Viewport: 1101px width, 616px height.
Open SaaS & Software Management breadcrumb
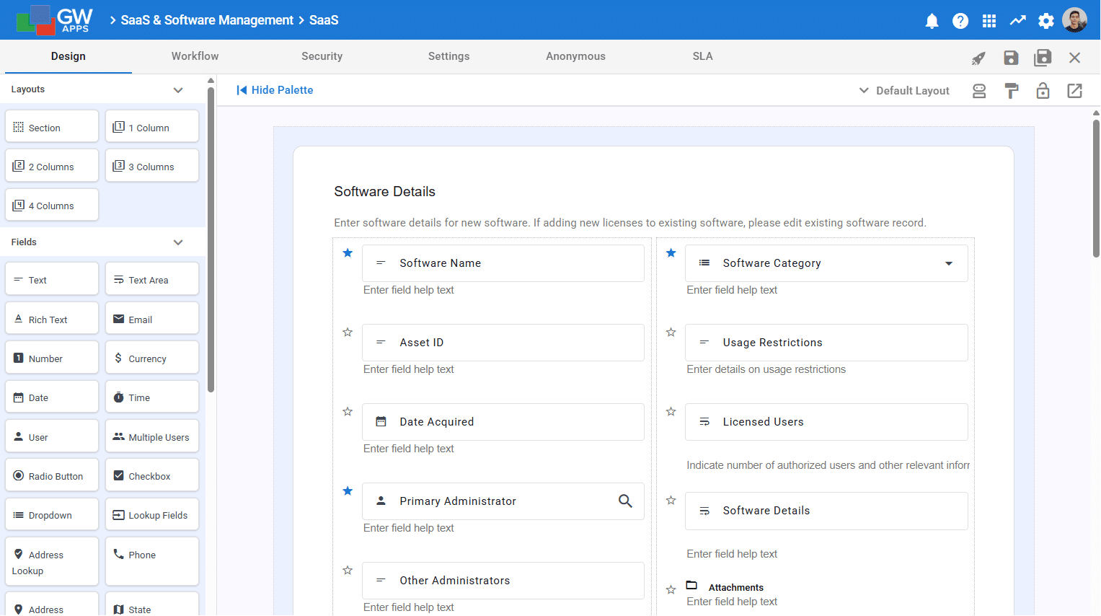[207, 20]
